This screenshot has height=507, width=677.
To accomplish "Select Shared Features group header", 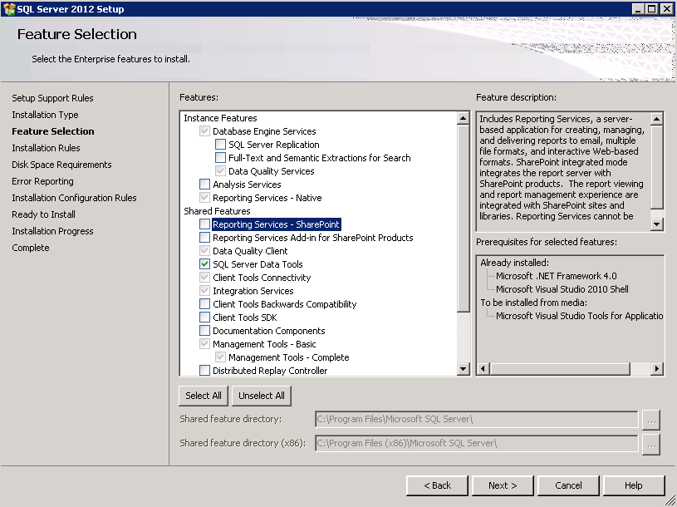I will pos(217,211).
